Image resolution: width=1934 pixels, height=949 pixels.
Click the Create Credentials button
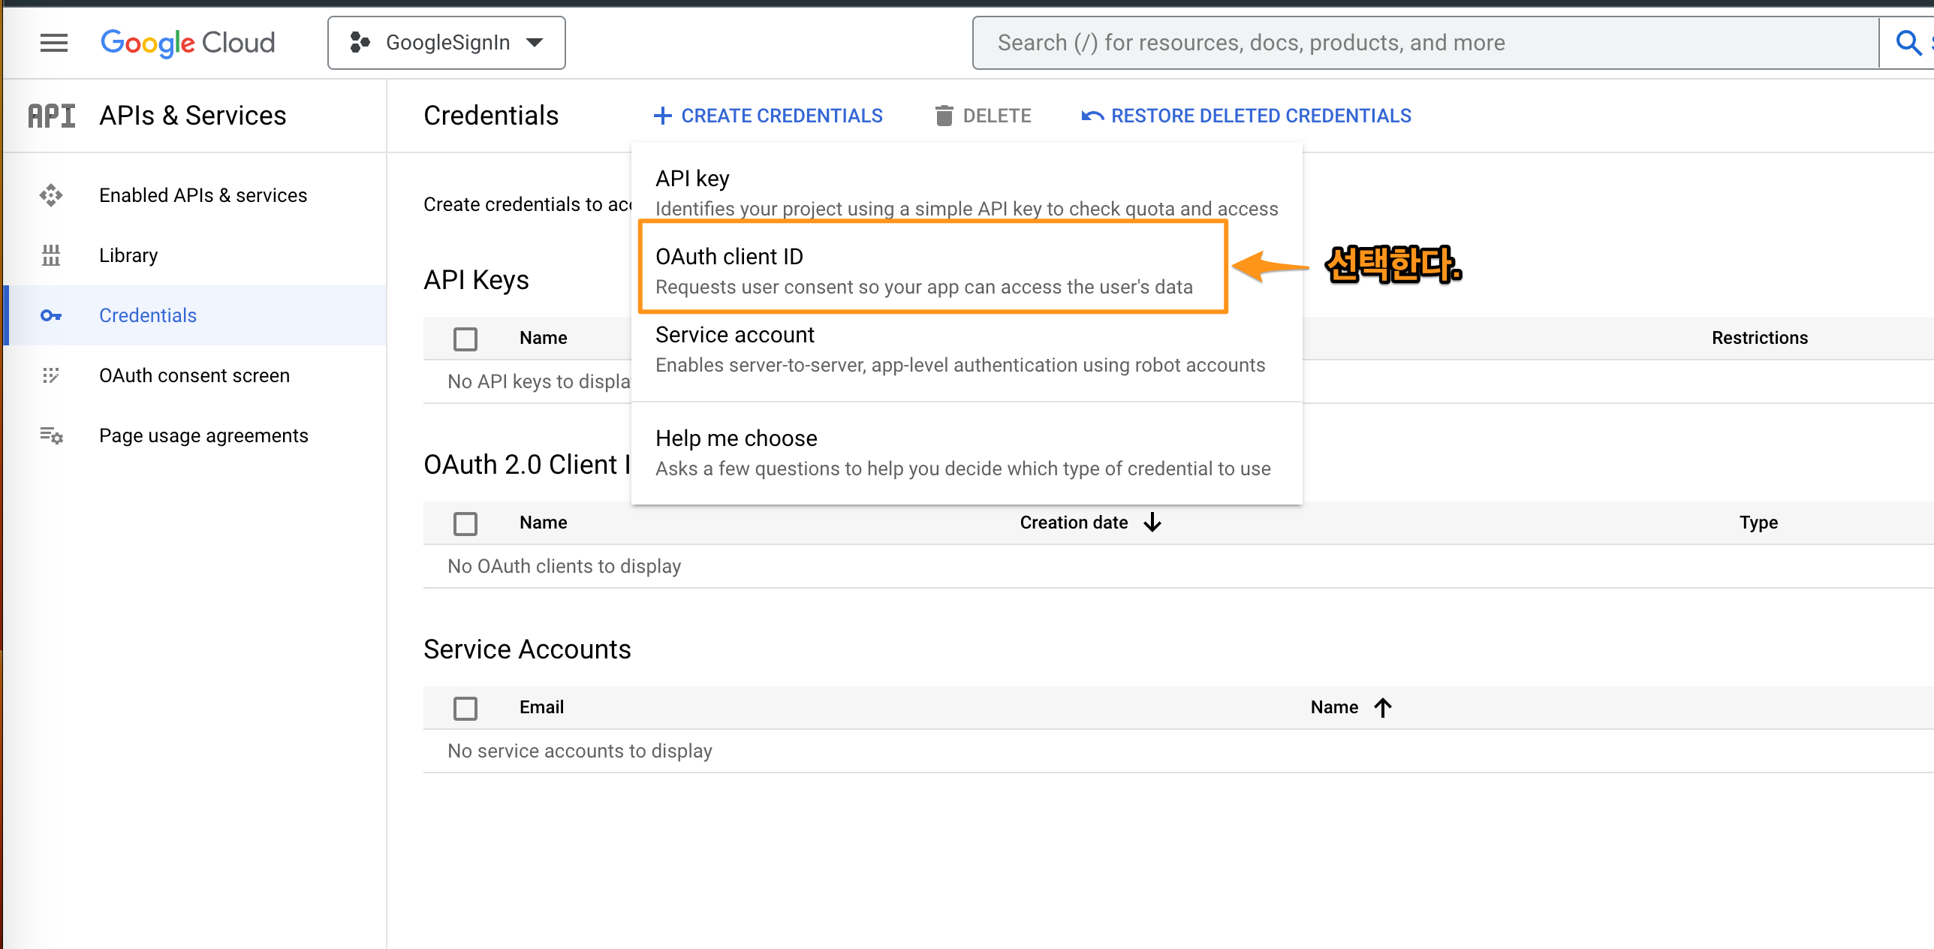[768, 116]
